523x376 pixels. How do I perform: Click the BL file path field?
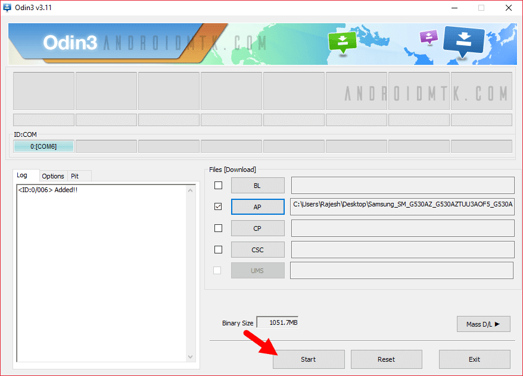tap(403, 186)
